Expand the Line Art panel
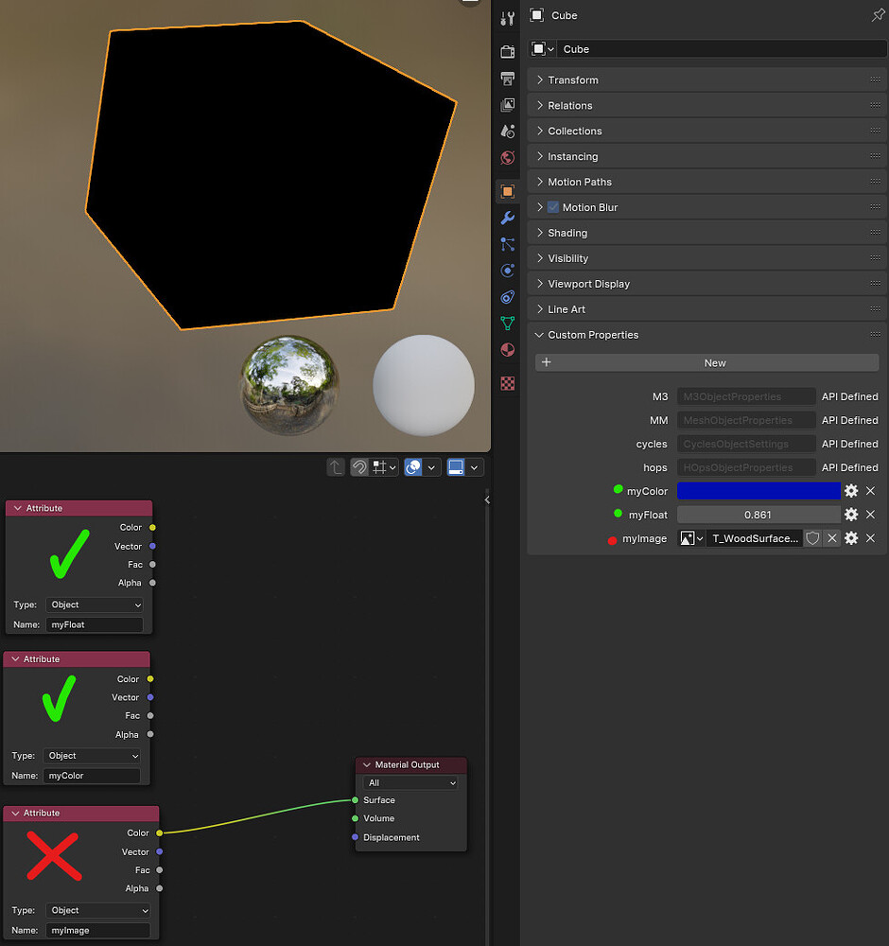 pyautogui.click(x=706, y=309)
